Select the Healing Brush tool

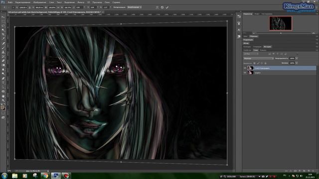pos(3,43)
